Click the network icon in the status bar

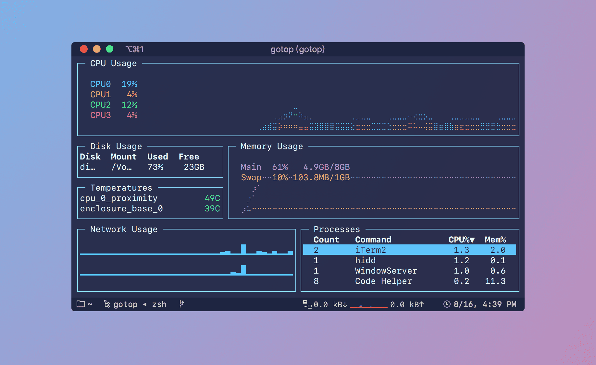pyautogui.click(x=307, y=304)
